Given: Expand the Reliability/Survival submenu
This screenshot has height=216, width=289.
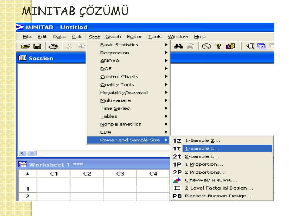Looking at the screenshot, I should click(x=128, y=92).
